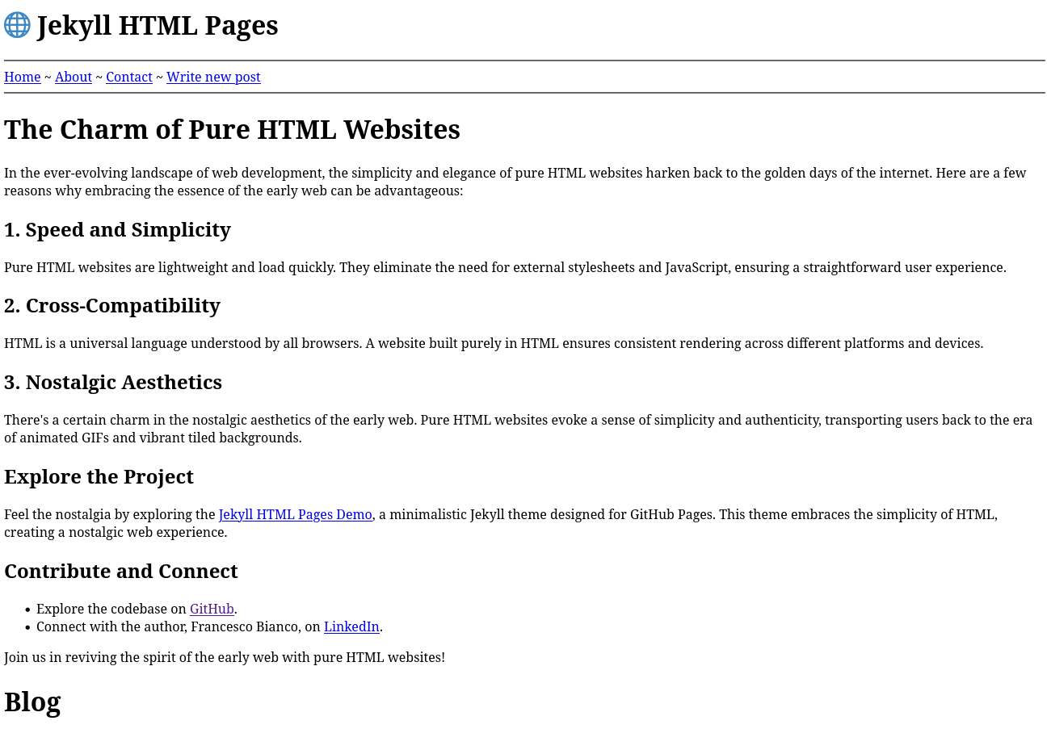
Task: Click the globe icon in the header
Action: [x=17, y=25]
